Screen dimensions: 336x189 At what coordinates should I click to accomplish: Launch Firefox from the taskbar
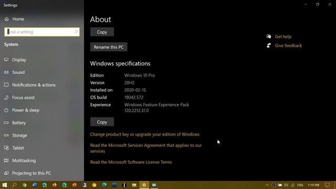[55, 185]
